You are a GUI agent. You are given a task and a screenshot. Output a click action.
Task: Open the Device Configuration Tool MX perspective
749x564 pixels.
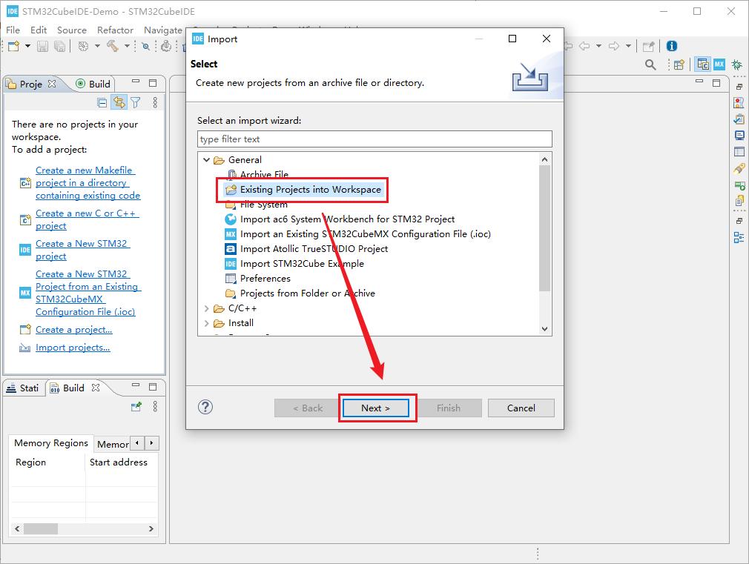[719, 64]
